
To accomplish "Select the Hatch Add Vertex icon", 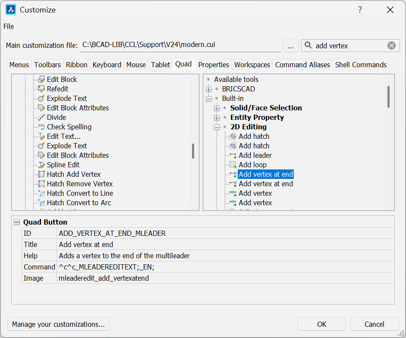I will pyautogui.click(x=41, y=175).
